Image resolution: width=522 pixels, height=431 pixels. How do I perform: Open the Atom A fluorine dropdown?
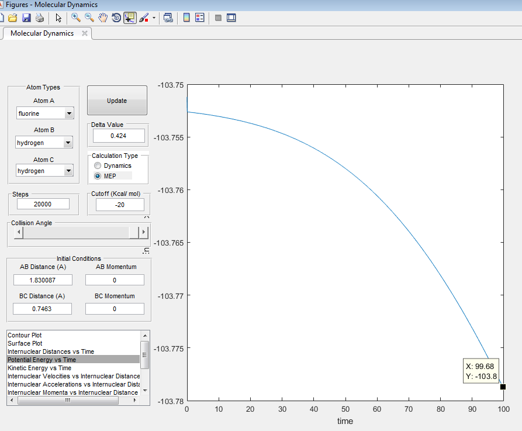[69, 113]
